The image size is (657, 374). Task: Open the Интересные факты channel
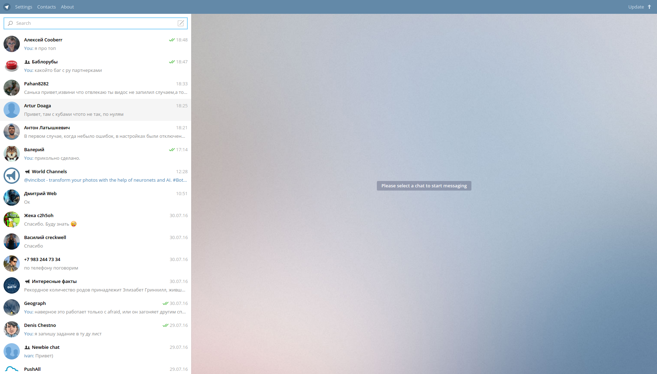coord(96,285)
